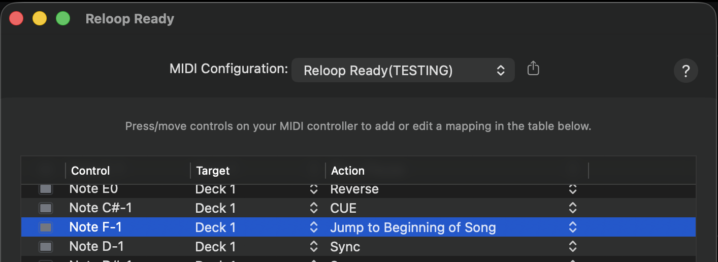Toggle the Note C#-1 row indicator

click(46, 208)
